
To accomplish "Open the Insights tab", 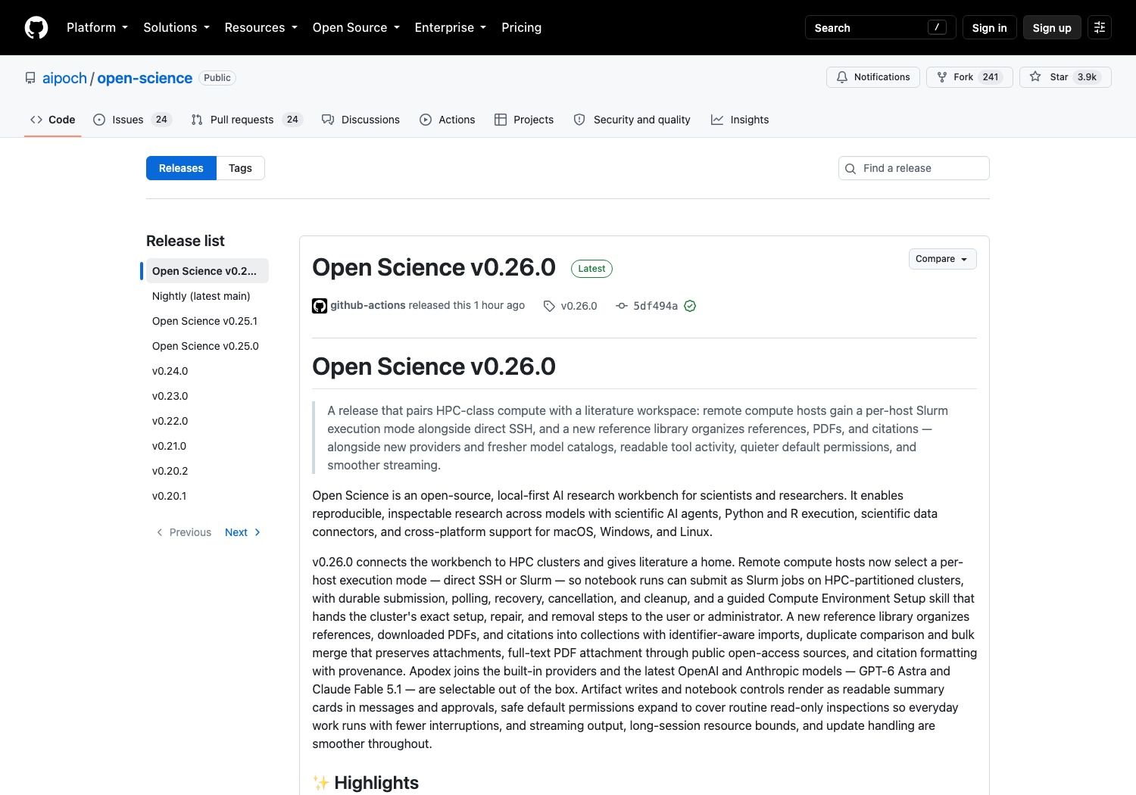I will point(740,120).
